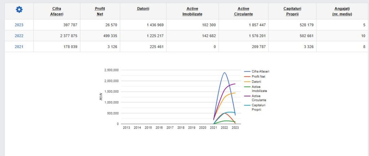Click the blue Cifra Afaceri curve peak
369x156 pixels.
(224, 73)
